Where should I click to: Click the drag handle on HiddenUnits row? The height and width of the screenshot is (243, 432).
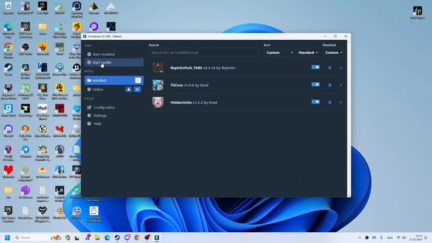pos(329,103)
